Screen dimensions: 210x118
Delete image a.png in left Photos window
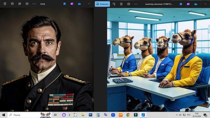point(5,4)
